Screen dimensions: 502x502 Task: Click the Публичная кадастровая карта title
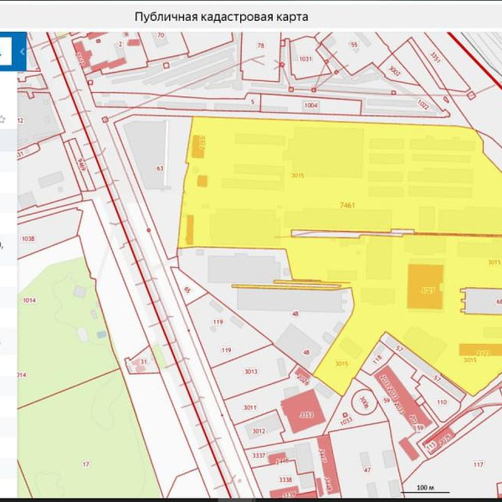221,17
